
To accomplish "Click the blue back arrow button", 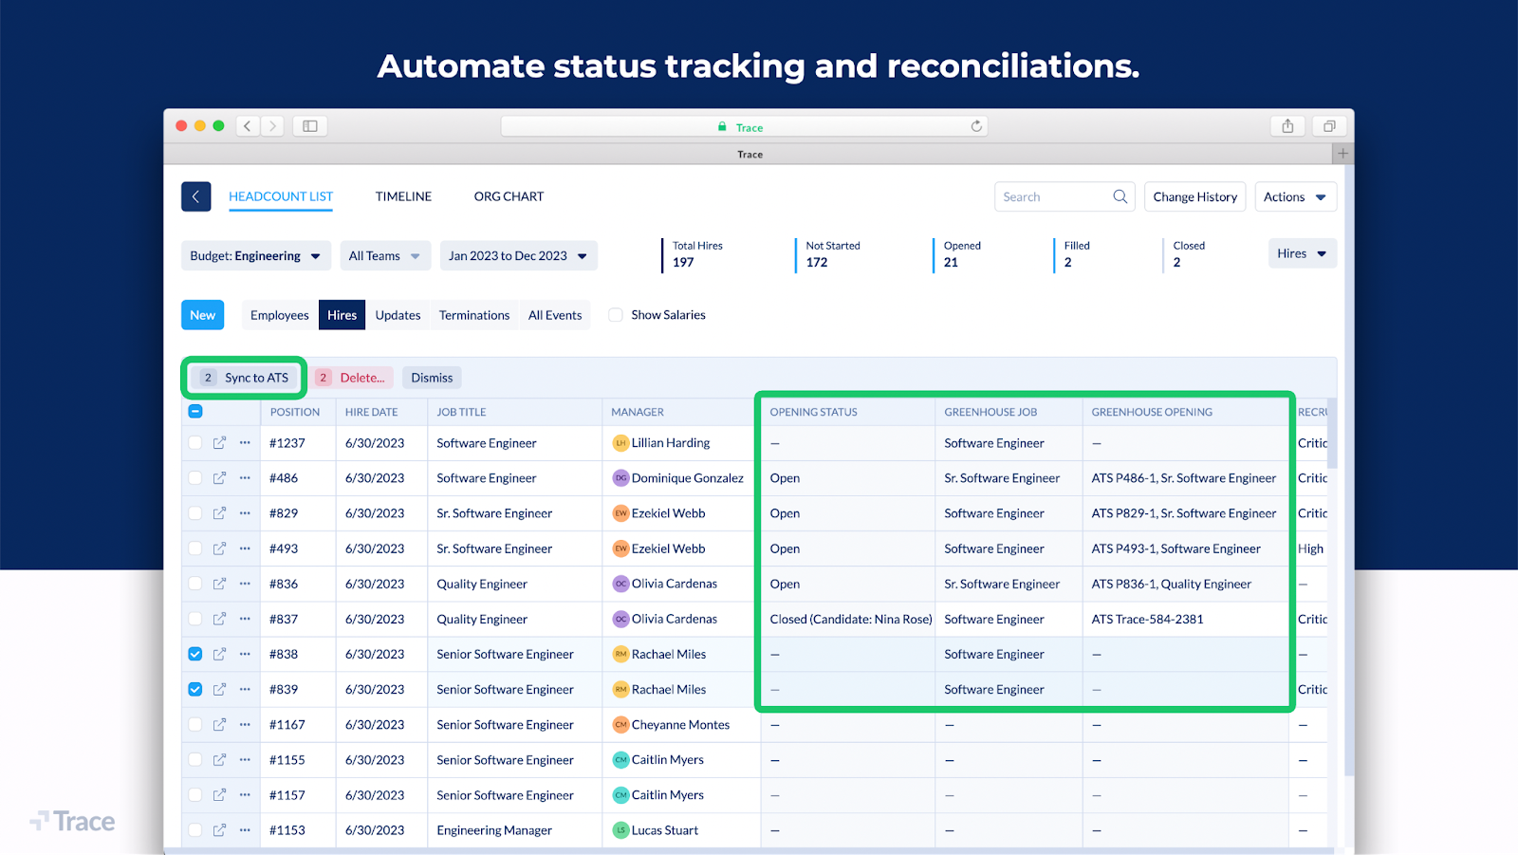I will [x=195, y=196].
